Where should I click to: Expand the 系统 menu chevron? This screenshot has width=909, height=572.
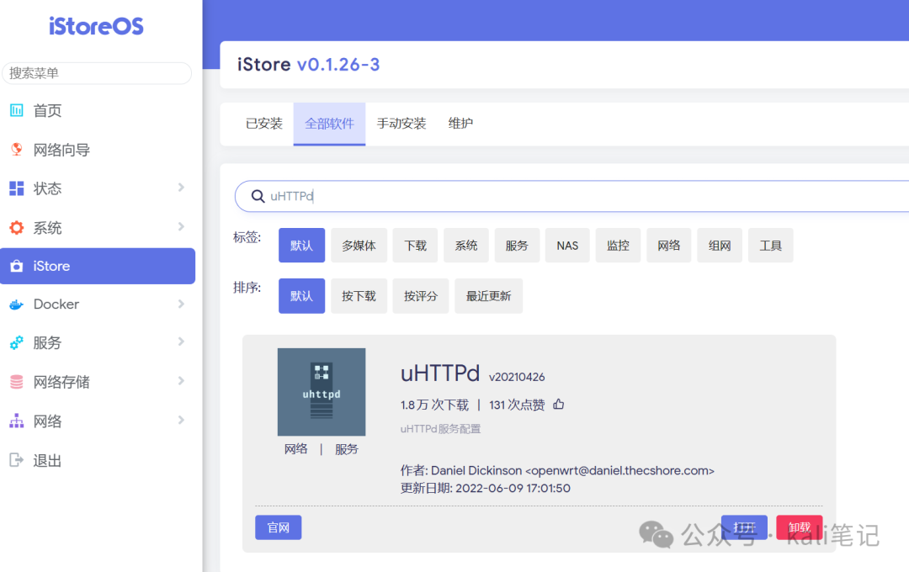coord(182,226)
